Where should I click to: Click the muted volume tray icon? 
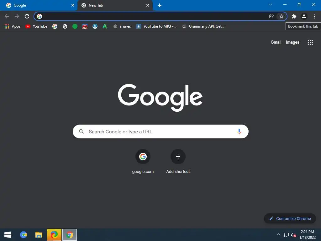[x=293, y=235]
